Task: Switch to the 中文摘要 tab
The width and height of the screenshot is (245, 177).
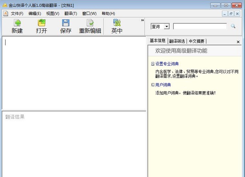Action: pyautogui.click(x=197, y=41)
